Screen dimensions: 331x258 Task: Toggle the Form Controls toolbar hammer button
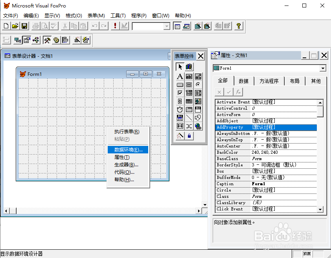[x=47, y=40]
